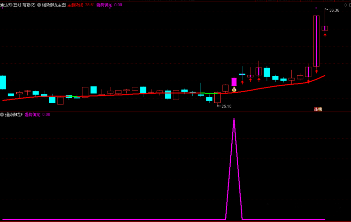
Task: Click the arrow marker beside the 25.10 low
Action: point(219,106)
